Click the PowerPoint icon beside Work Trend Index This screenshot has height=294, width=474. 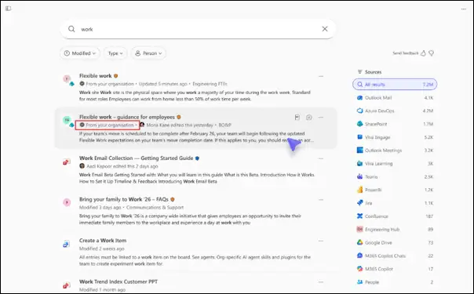pos(67,285)
